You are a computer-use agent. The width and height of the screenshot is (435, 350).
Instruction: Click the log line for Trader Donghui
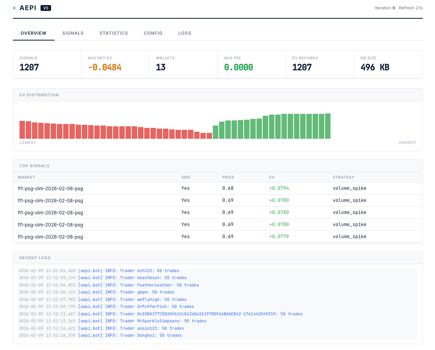click(x=100, y=335)
